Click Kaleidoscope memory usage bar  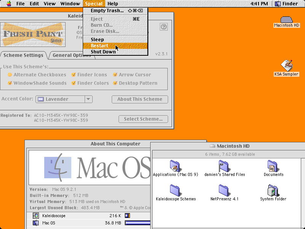(x=127, y=216)
